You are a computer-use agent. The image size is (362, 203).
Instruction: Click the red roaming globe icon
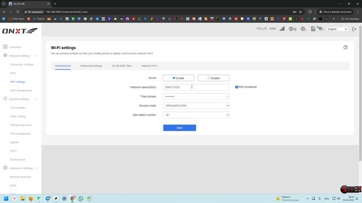pos(303,29)
